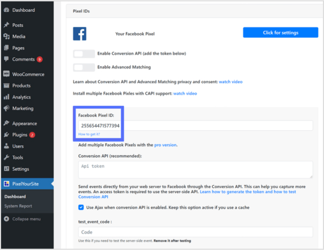This screenshot has width=324, height=250.
Task: Click the Collapse menu arrow icon
Action: point(6,218)
